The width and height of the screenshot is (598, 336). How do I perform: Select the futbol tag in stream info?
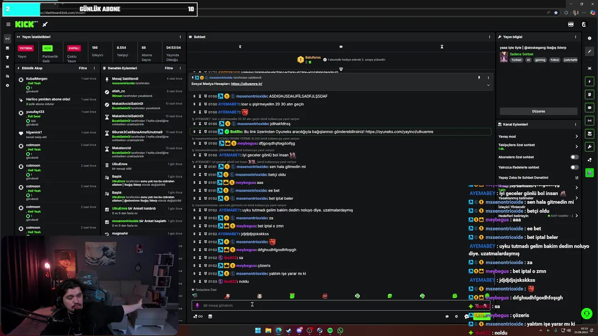coord(555,60)
